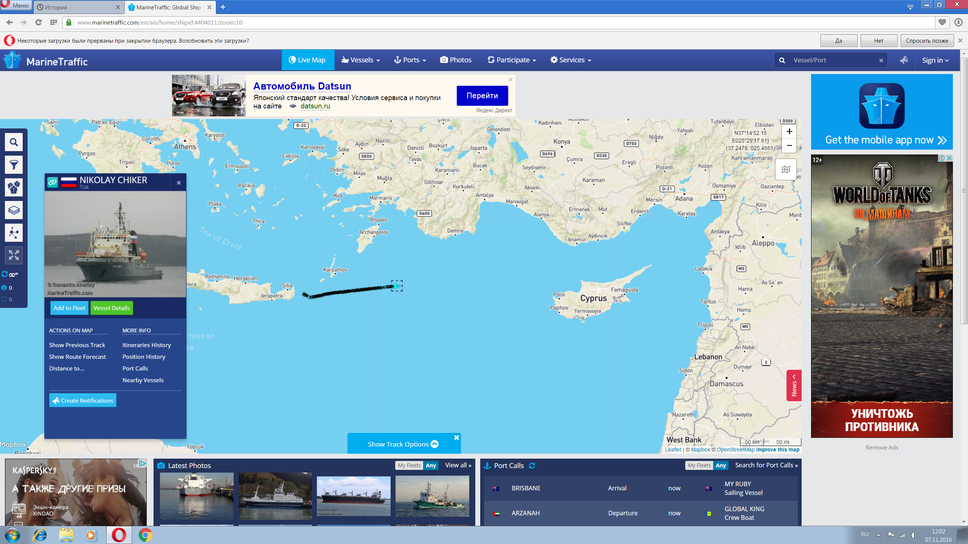Open the Photos menu item
This screenshot has height=544, width=968.
tap(456, 60)
